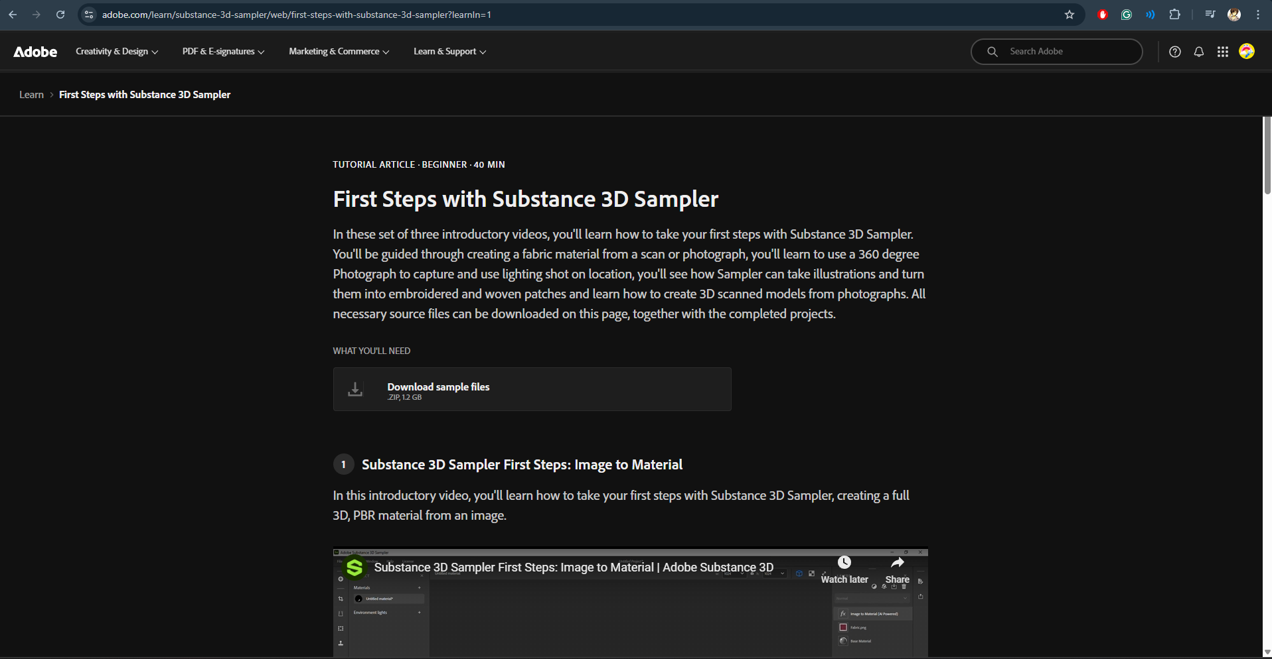This screenshot has height=659, width=1272.
Task: Expand the PDF & E-signatures menu
Action: point(223,52)
